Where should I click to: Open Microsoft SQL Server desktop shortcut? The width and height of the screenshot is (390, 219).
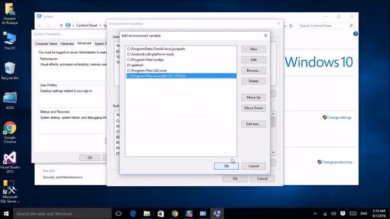click(10, 192)
